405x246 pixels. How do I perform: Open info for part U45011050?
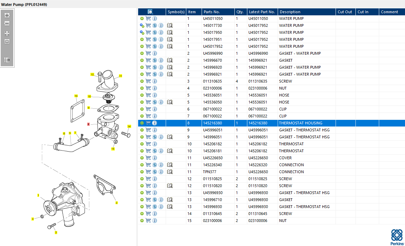point(155,18)
